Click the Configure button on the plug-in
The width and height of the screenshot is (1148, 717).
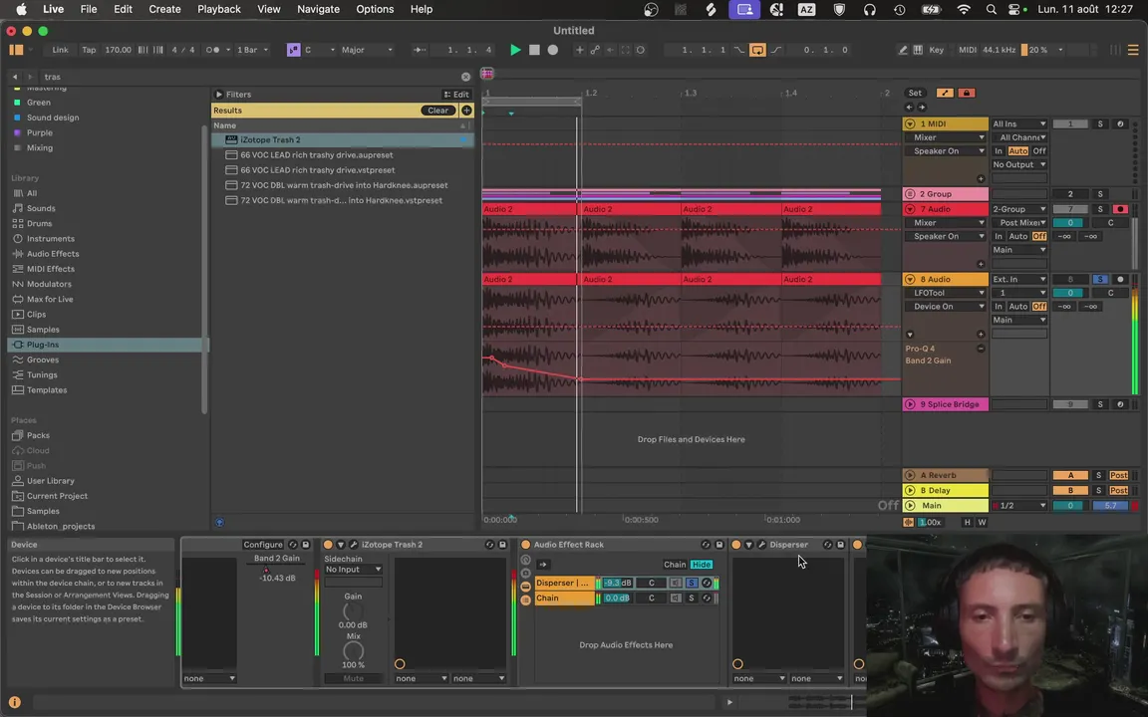coord(263,545)
